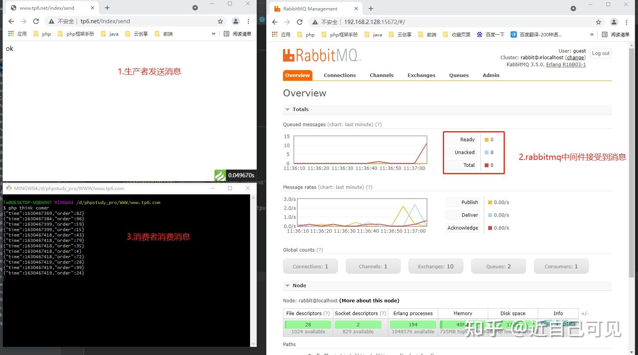Viewport: 638px width, 355px height.
Task: Open the More about this node link
Action: point(369,300)
